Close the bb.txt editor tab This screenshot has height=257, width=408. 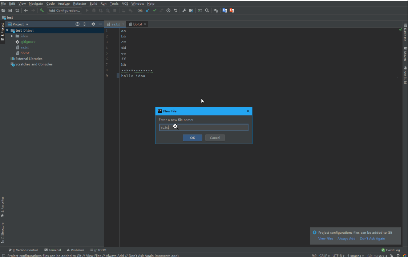[x=145, y=24]
